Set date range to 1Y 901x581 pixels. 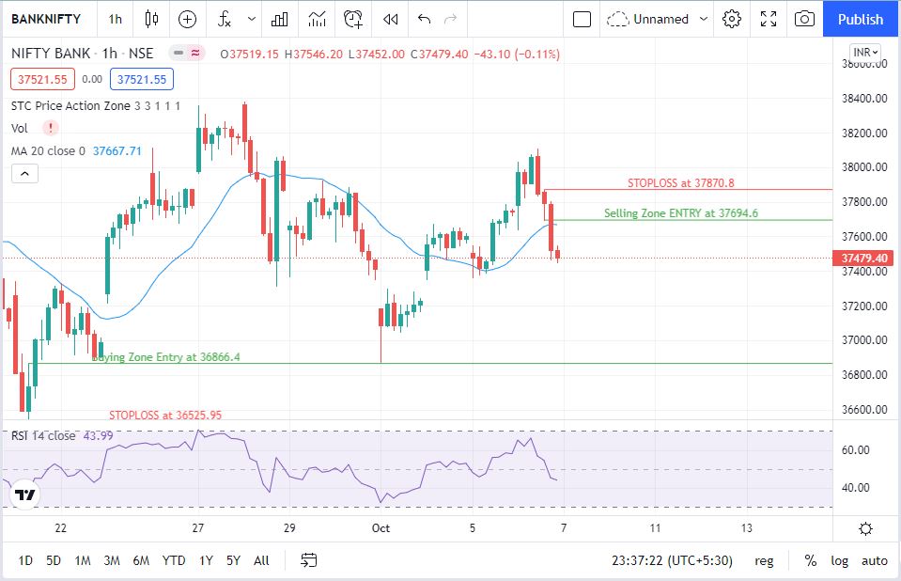tap(206, 560)
